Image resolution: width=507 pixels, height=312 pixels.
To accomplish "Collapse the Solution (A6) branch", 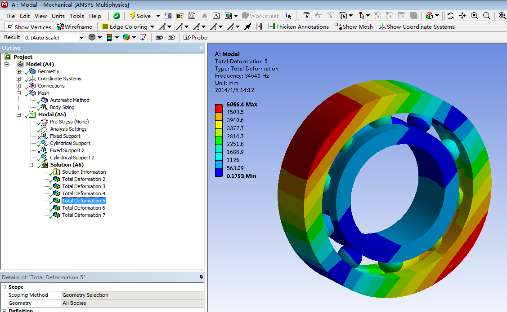I will tap(31, 165).
